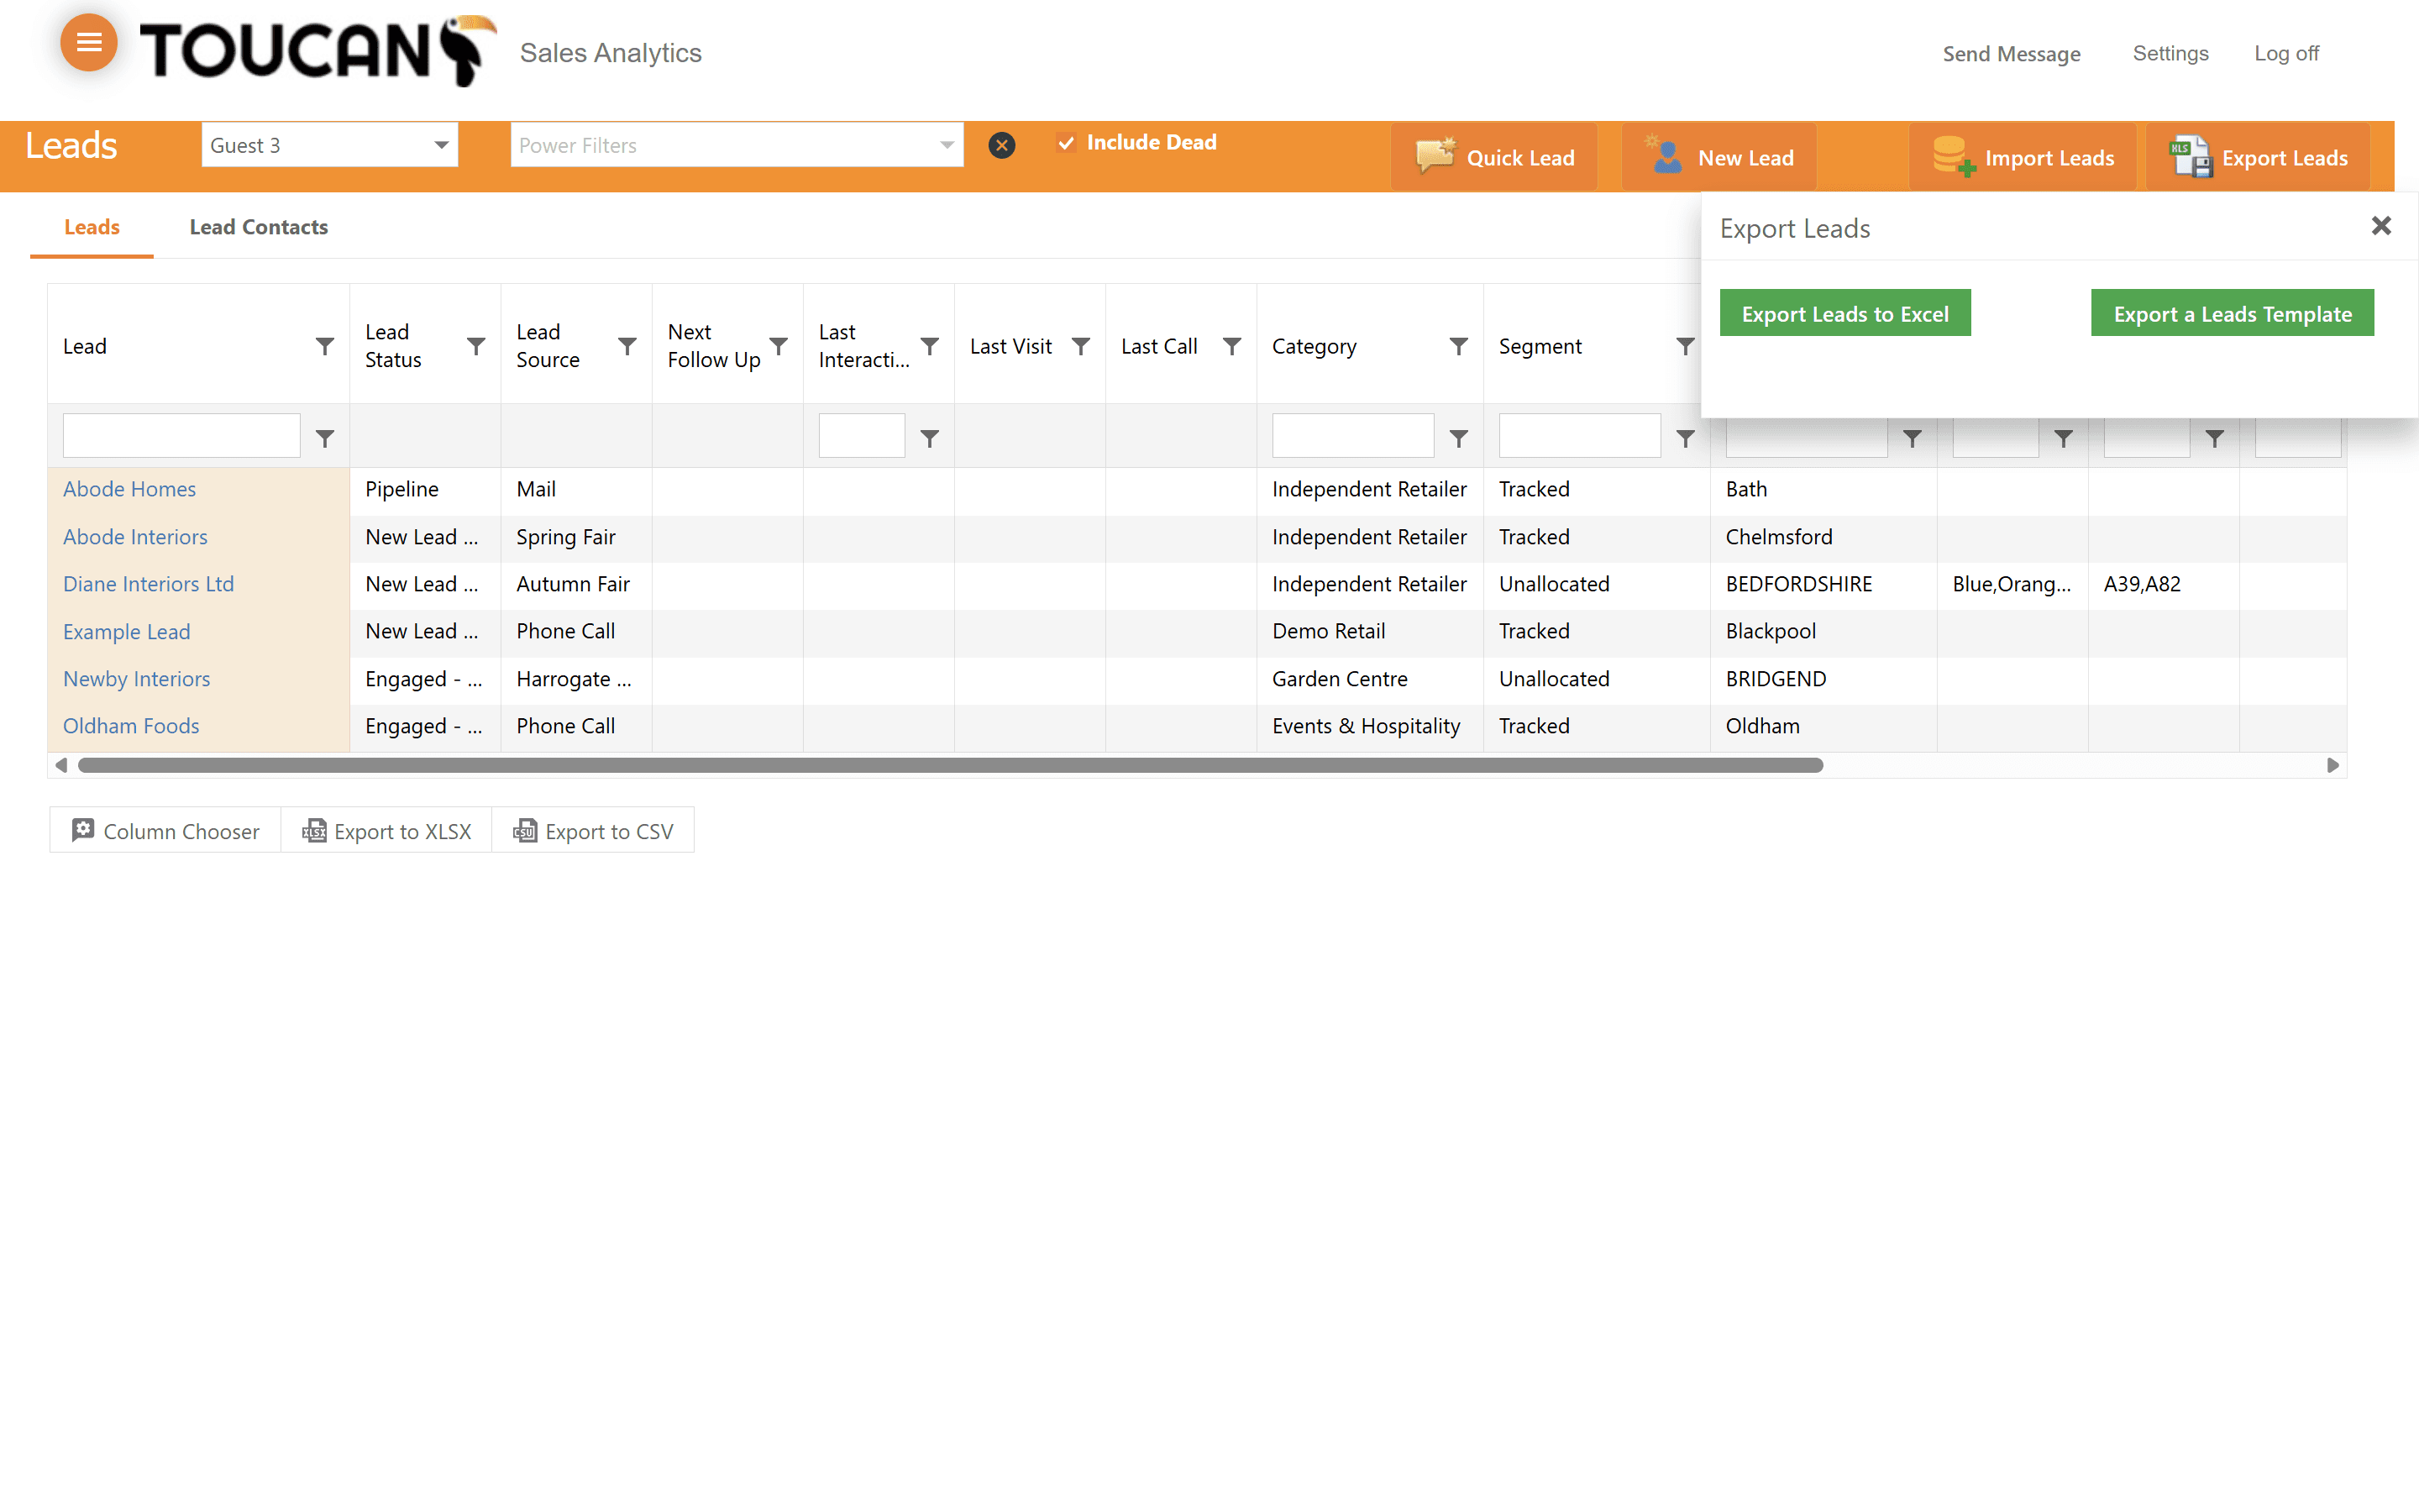Click the Next Follow Up filter icon

779,346
